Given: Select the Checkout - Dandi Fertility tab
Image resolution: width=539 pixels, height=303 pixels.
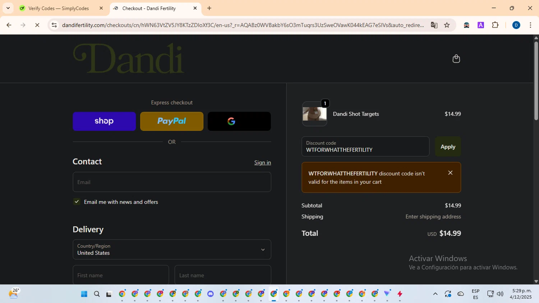Looking at the screenshot, I should [x=155, y=8].
